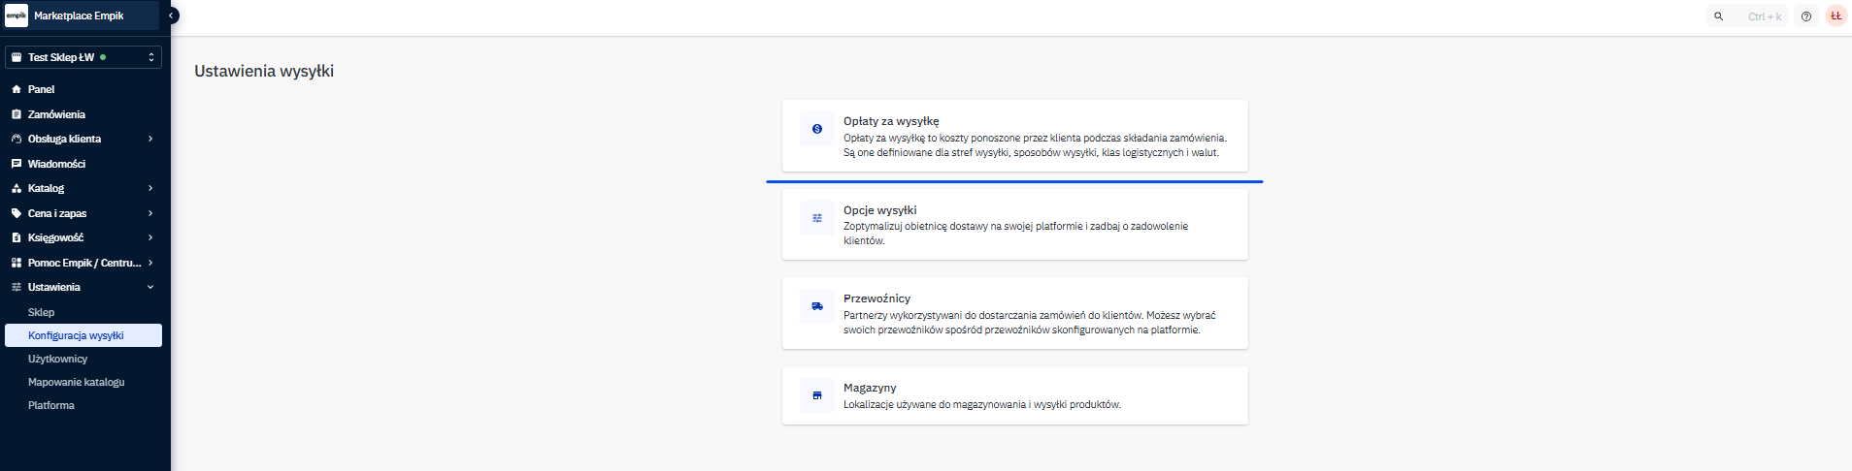Open Wiadomości from the sidebar
The height and width of the screenshot is (471, 1852).
[x=56, y=164]
